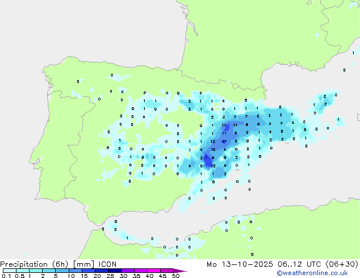Click the '[mm]' unit label

pos(83,264)
